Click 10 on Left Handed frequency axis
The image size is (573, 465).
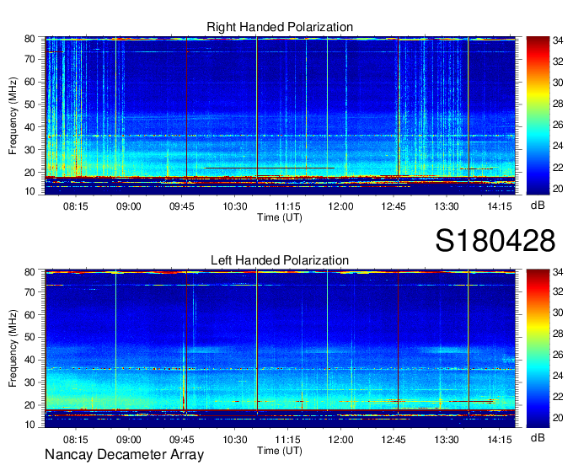[x=29, y=425]
